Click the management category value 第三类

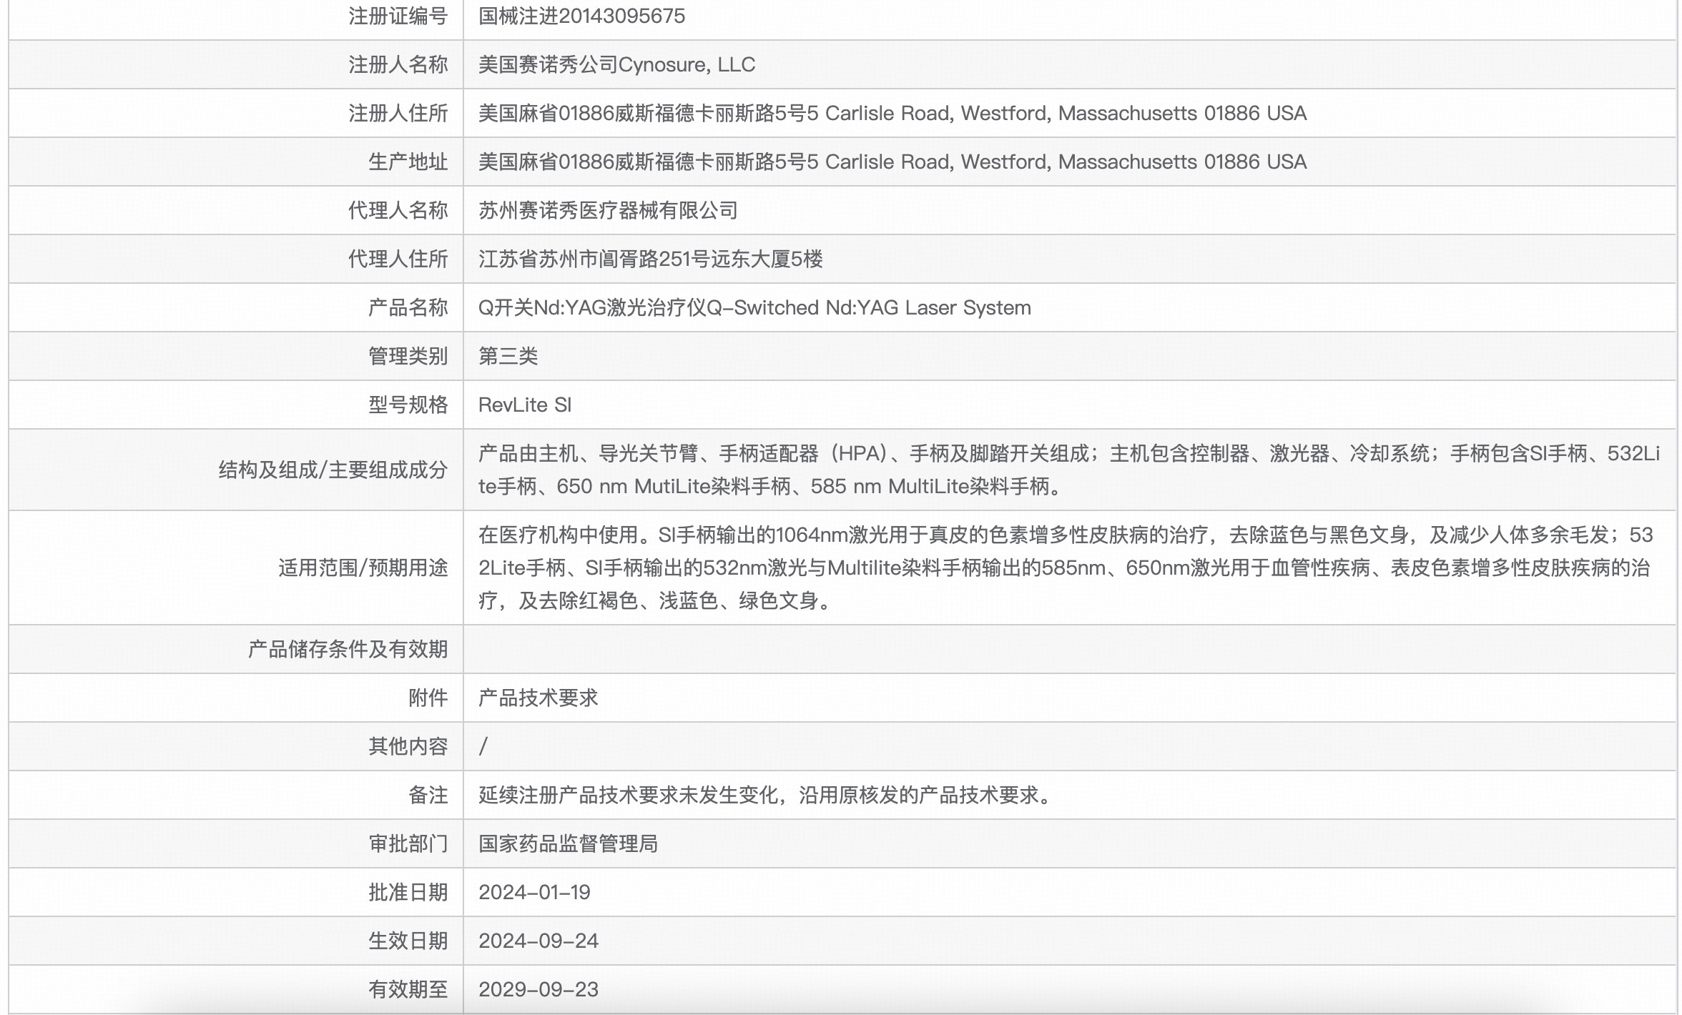pyautogui.click(x=509, y=356)
